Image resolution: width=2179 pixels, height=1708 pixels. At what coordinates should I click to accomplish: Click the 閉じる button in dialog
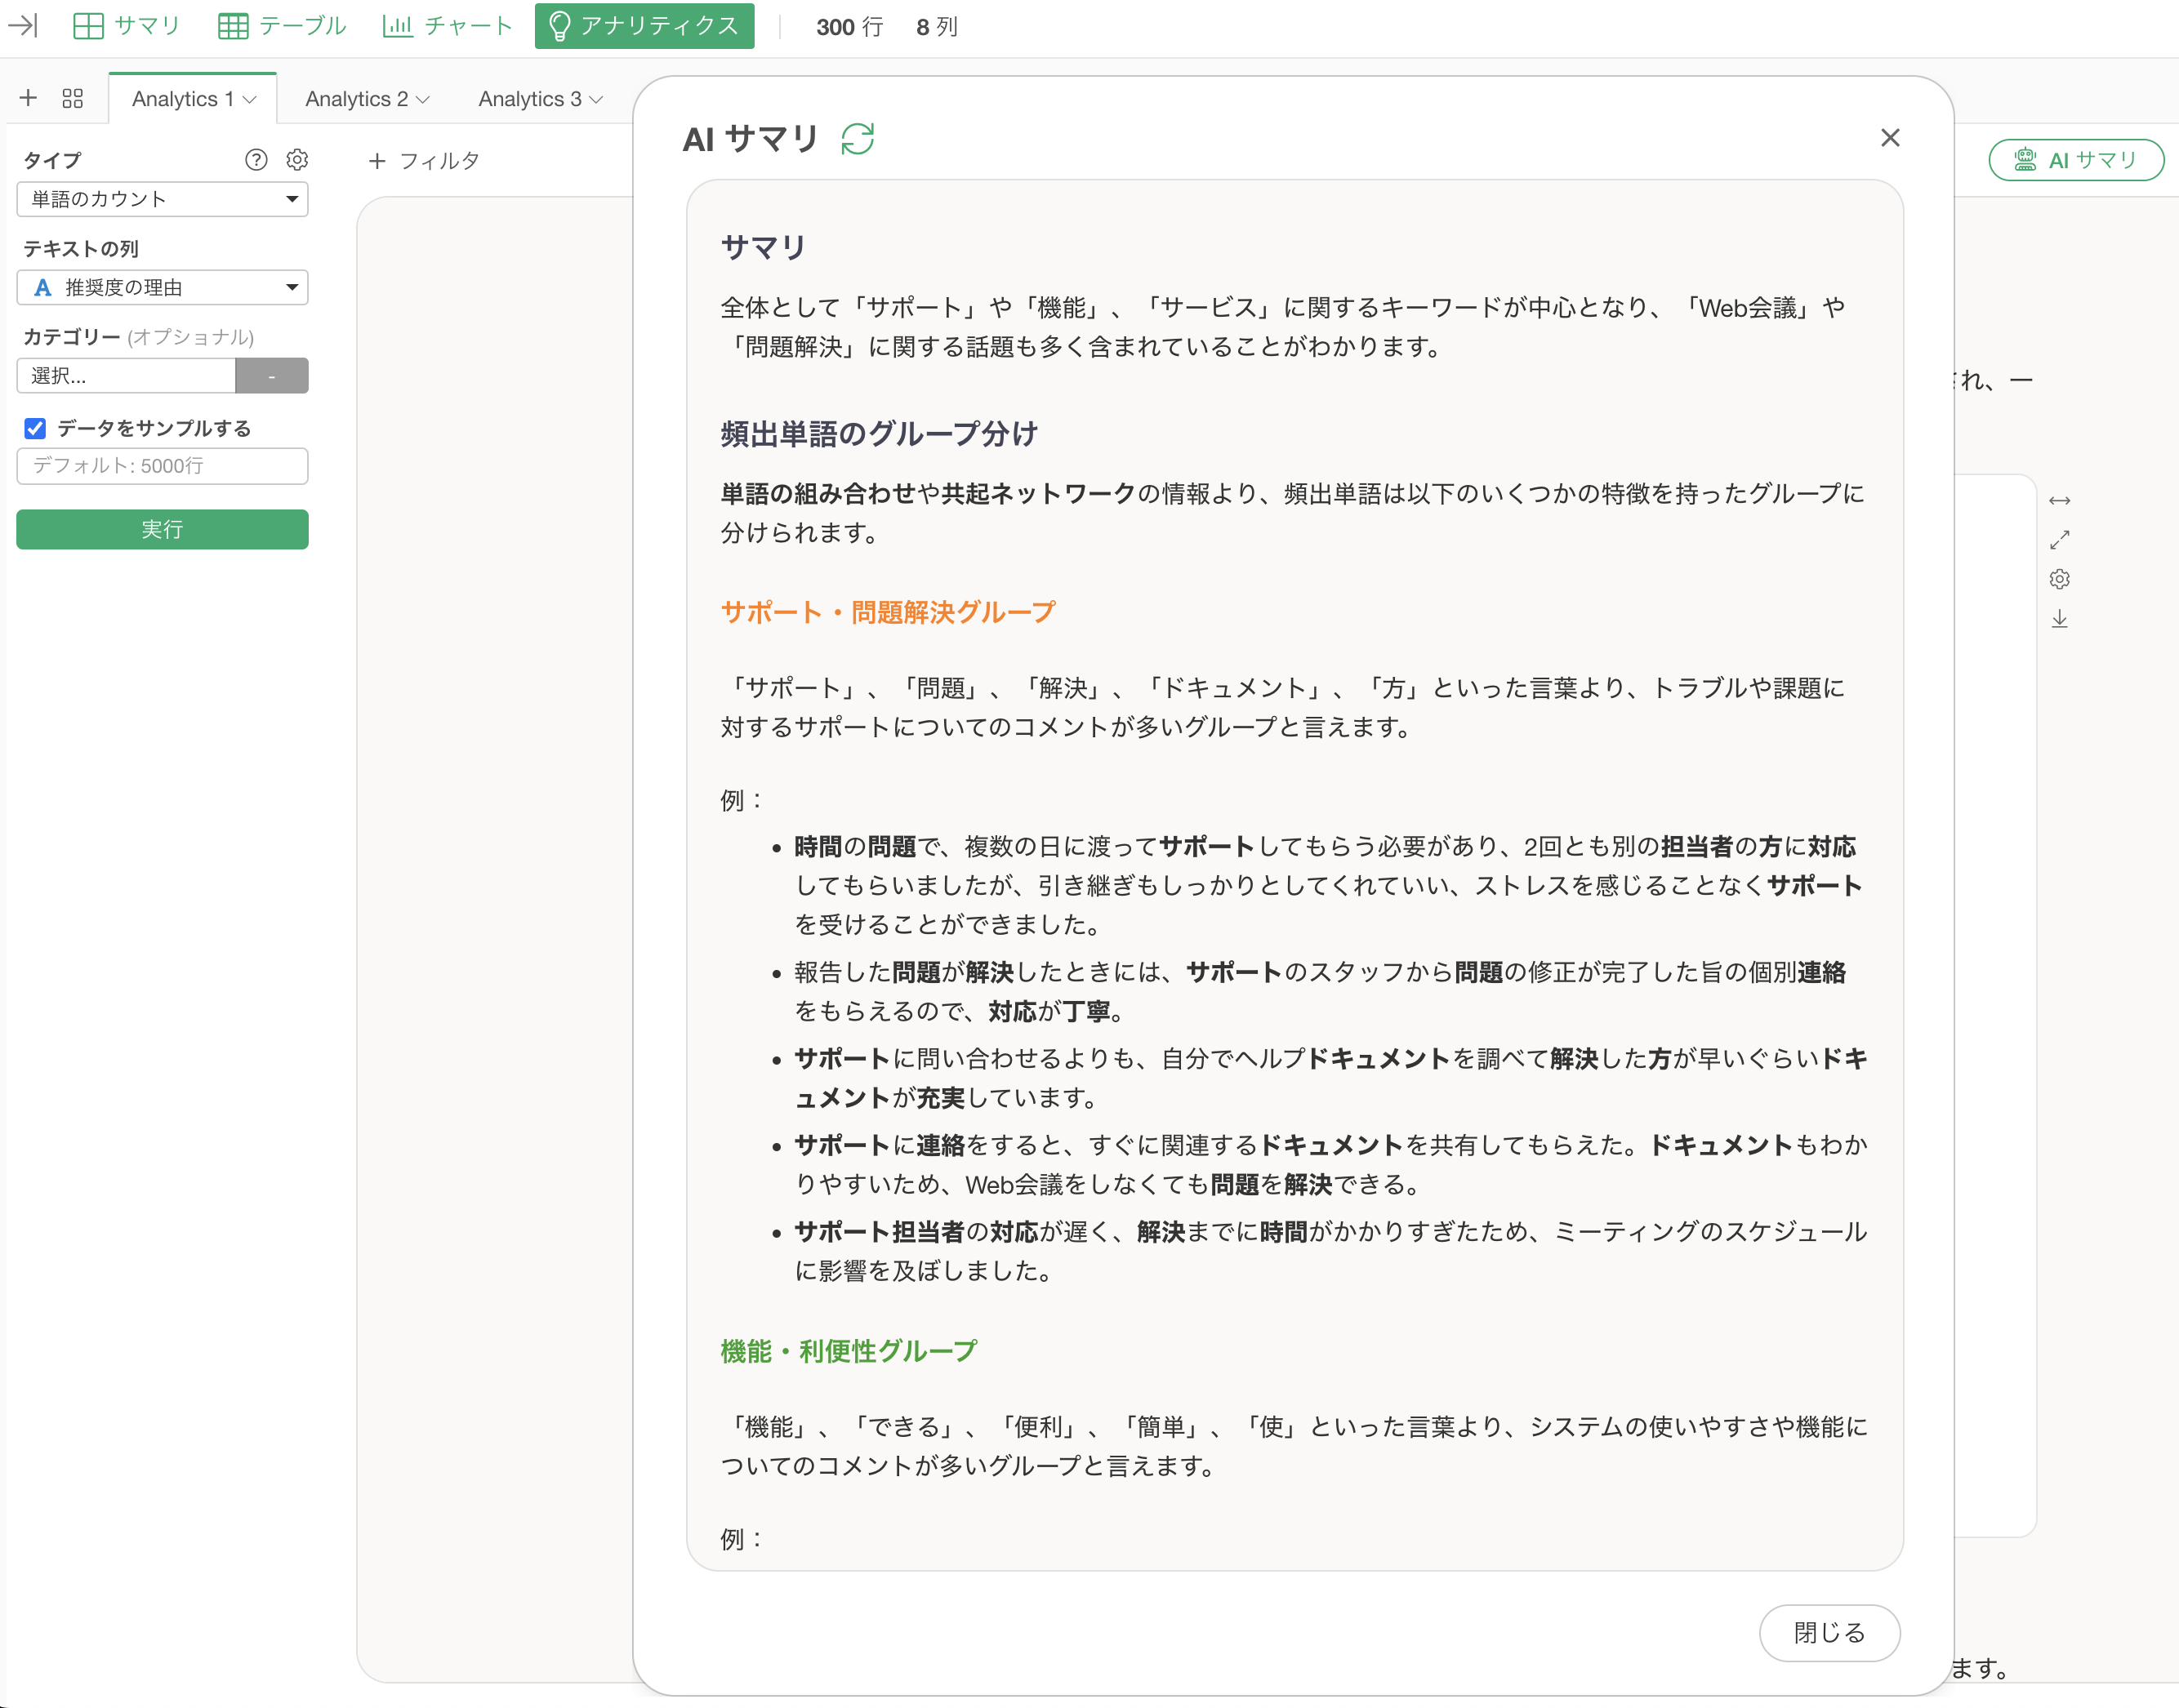(1829, 1632)
